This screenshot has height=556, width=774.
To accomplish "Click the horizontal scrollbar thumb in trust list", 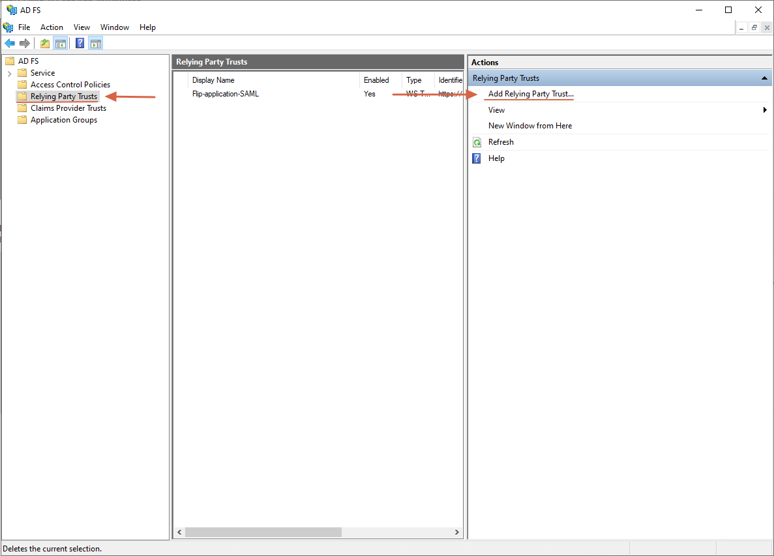I will [263, 533].
